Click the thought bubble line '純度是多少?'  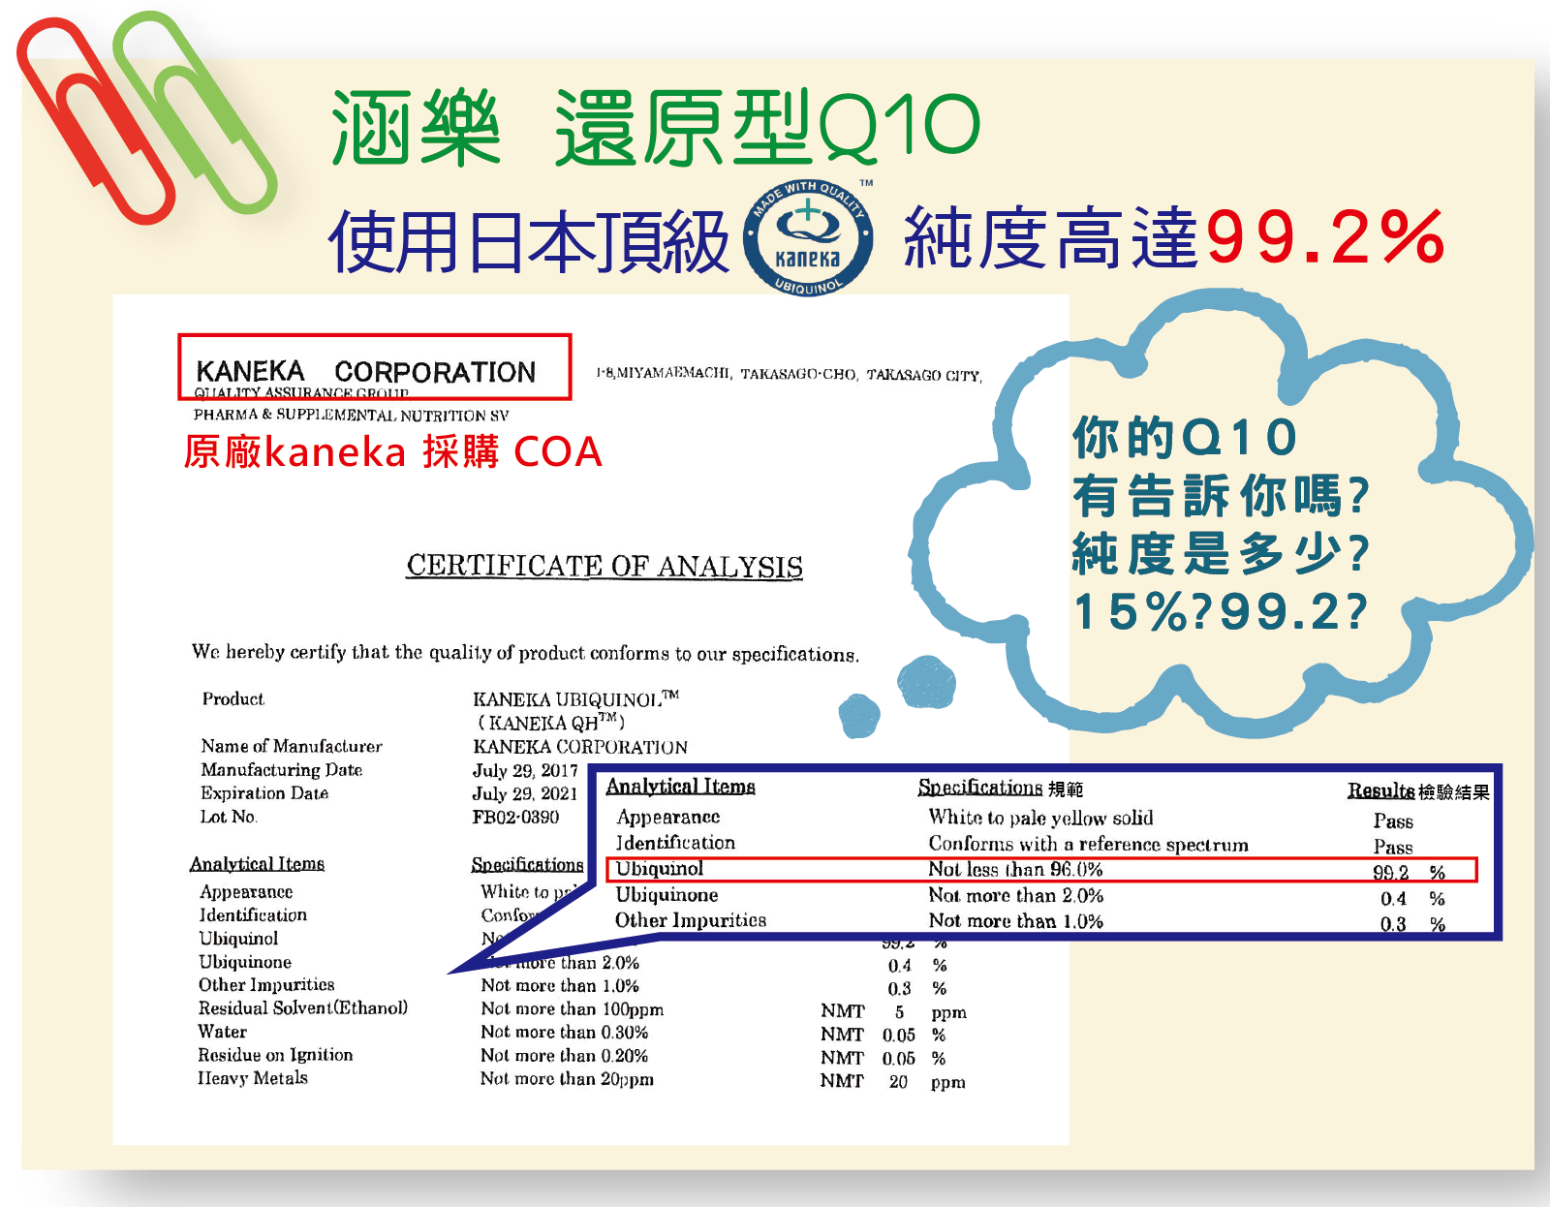coord(1221,554)
